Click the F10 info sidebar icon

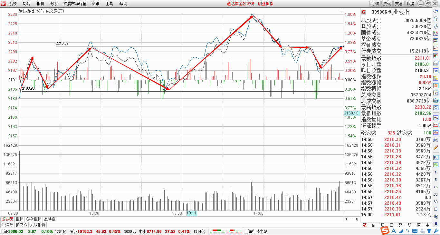[435, 70]
